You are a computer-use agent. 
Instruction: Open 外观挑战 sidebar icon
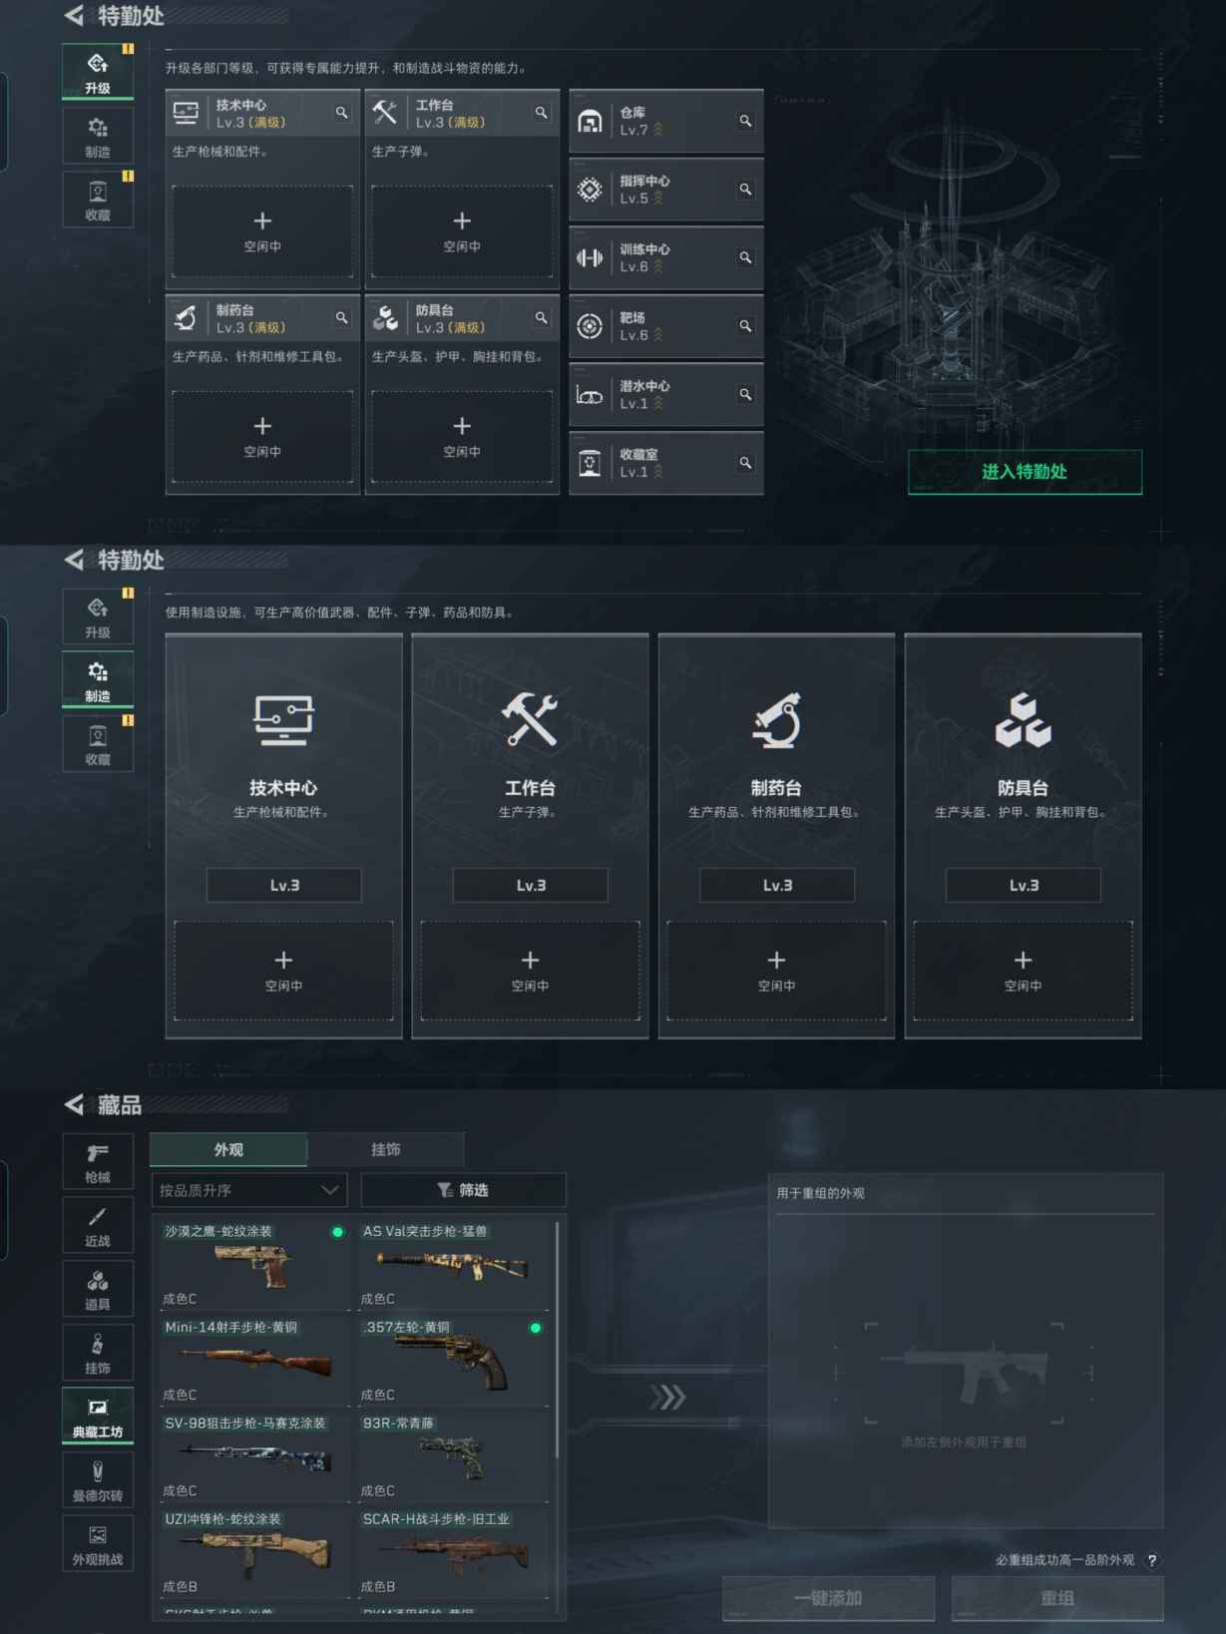coord(98,1544)
